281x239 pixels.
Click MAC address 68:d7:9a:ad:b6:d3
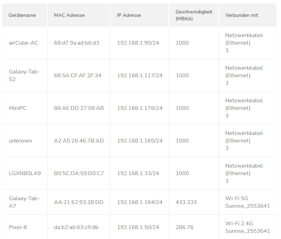[x=76, y=43]
